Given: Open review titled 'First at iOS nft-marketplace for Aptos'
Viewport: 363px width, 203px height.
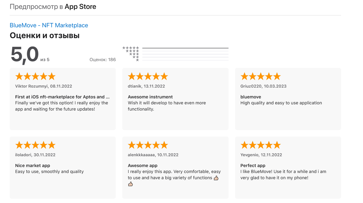Looking at the screenshot, I should tap(62, 97).
